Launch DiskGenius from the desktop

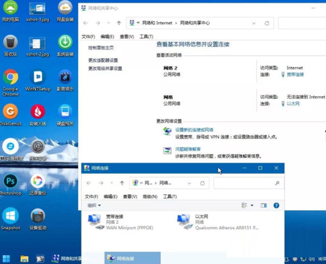pos(10,112)
